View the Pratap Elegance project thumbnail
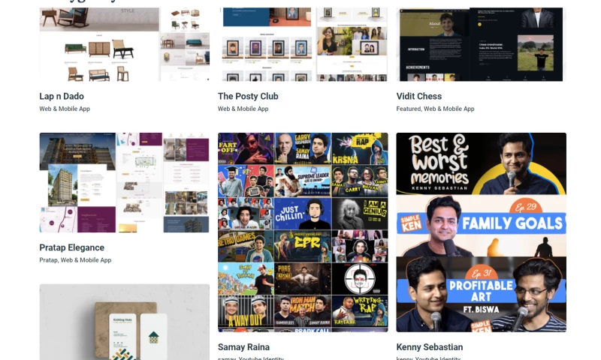 pos(124,182)
